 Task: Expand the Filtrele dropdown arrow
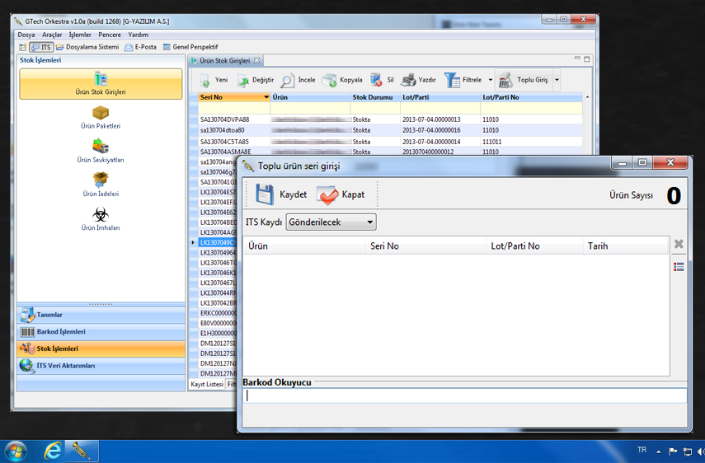(490, 80)
